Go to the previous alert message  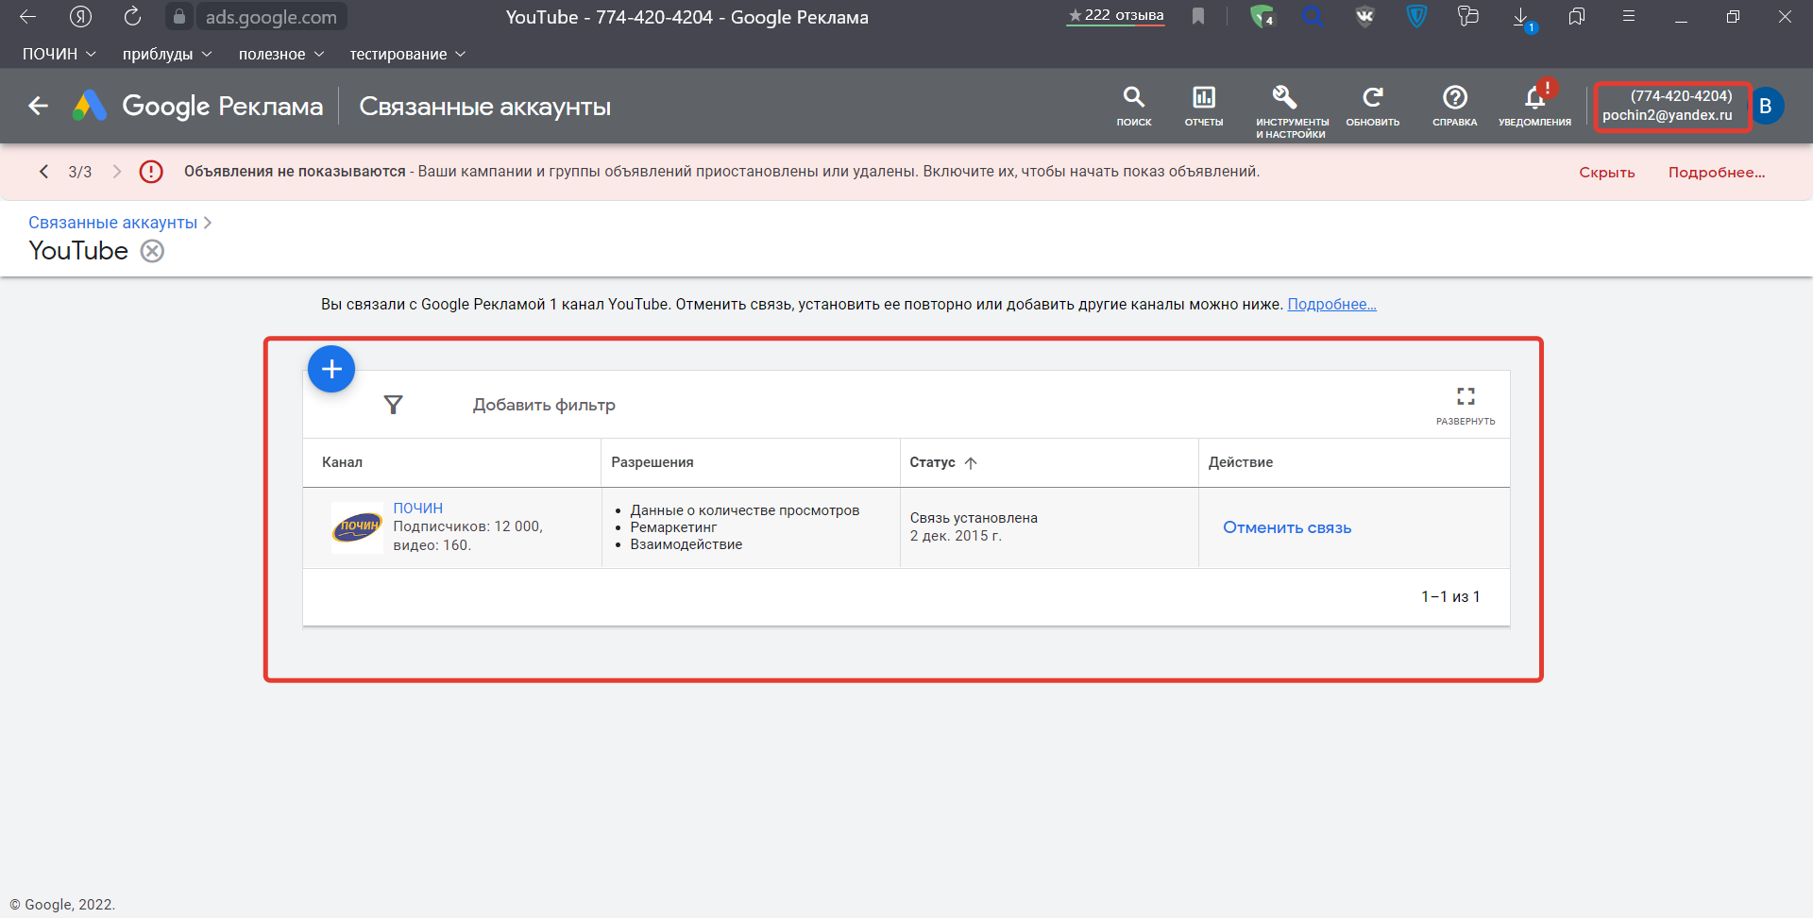click(x=43, y=171)
